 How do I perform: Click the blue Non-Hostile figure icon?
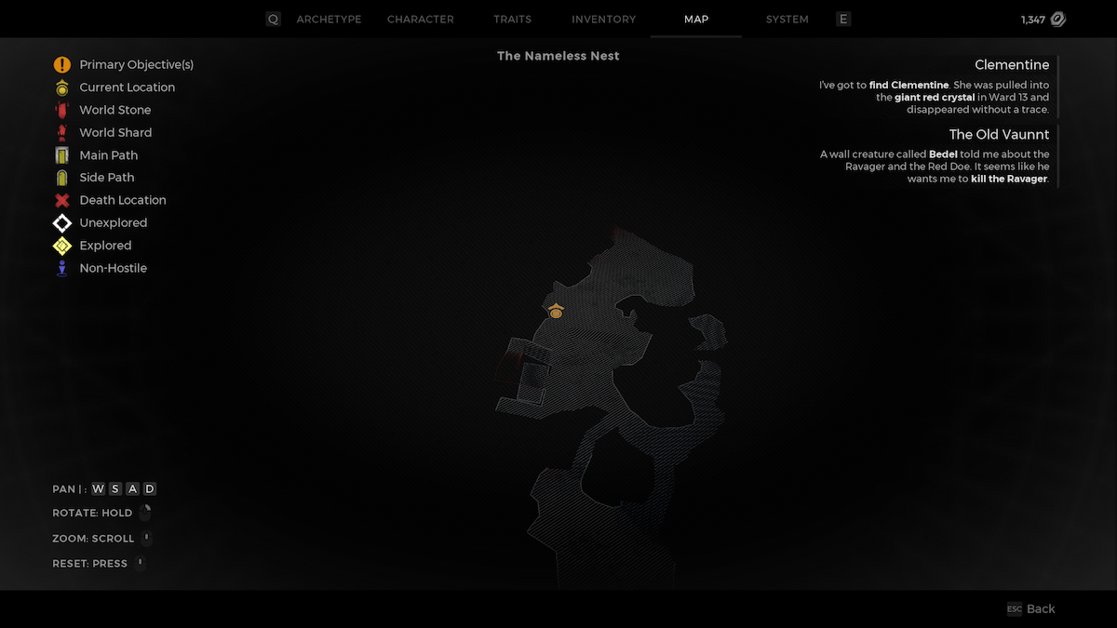tap(61, 268)
